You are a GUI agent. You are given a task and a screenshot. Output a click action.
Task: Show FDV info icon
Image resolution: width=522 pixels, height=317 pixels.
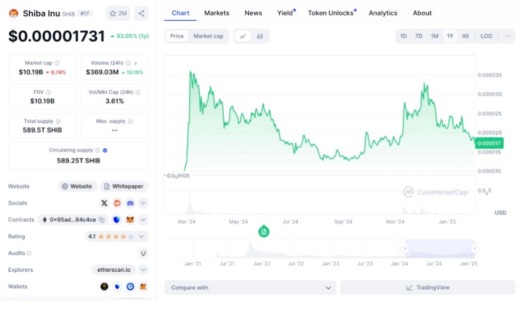(48, 92)
